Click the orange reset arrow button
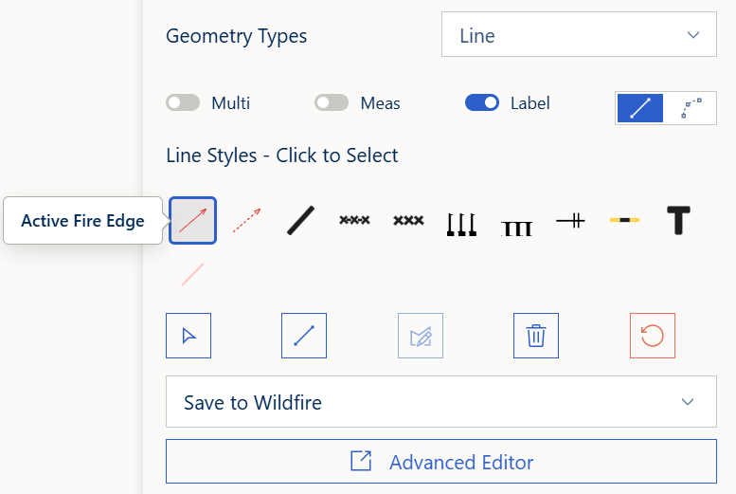Image resolution: width=736 pixels, height=494 pixels. point(653,336)
